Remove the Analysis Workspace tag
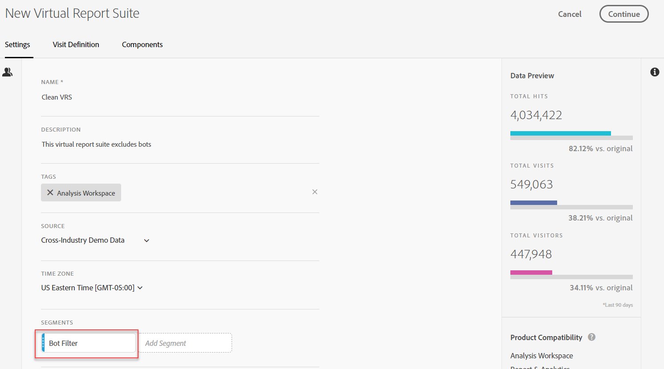 (x=50, y=193)
